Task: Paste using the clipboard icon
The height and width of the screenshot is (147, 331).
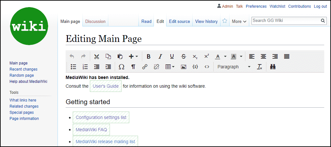Action: [x=120, y=56]
